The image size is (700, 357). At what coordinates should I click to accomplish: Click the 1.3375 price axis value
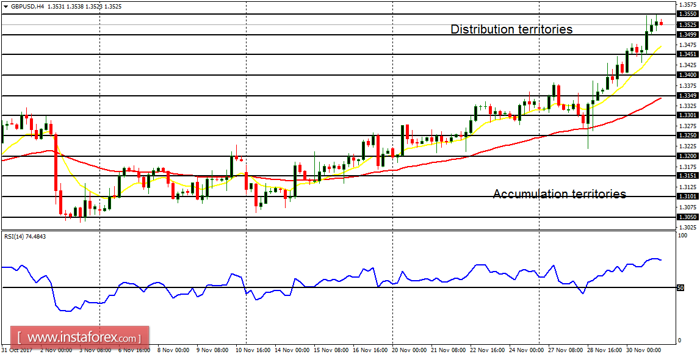coord(688,85)
